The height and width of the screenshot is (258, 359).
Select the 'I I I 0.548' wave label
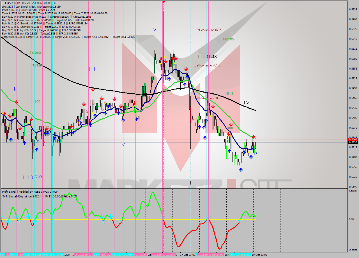pos(207,57)
